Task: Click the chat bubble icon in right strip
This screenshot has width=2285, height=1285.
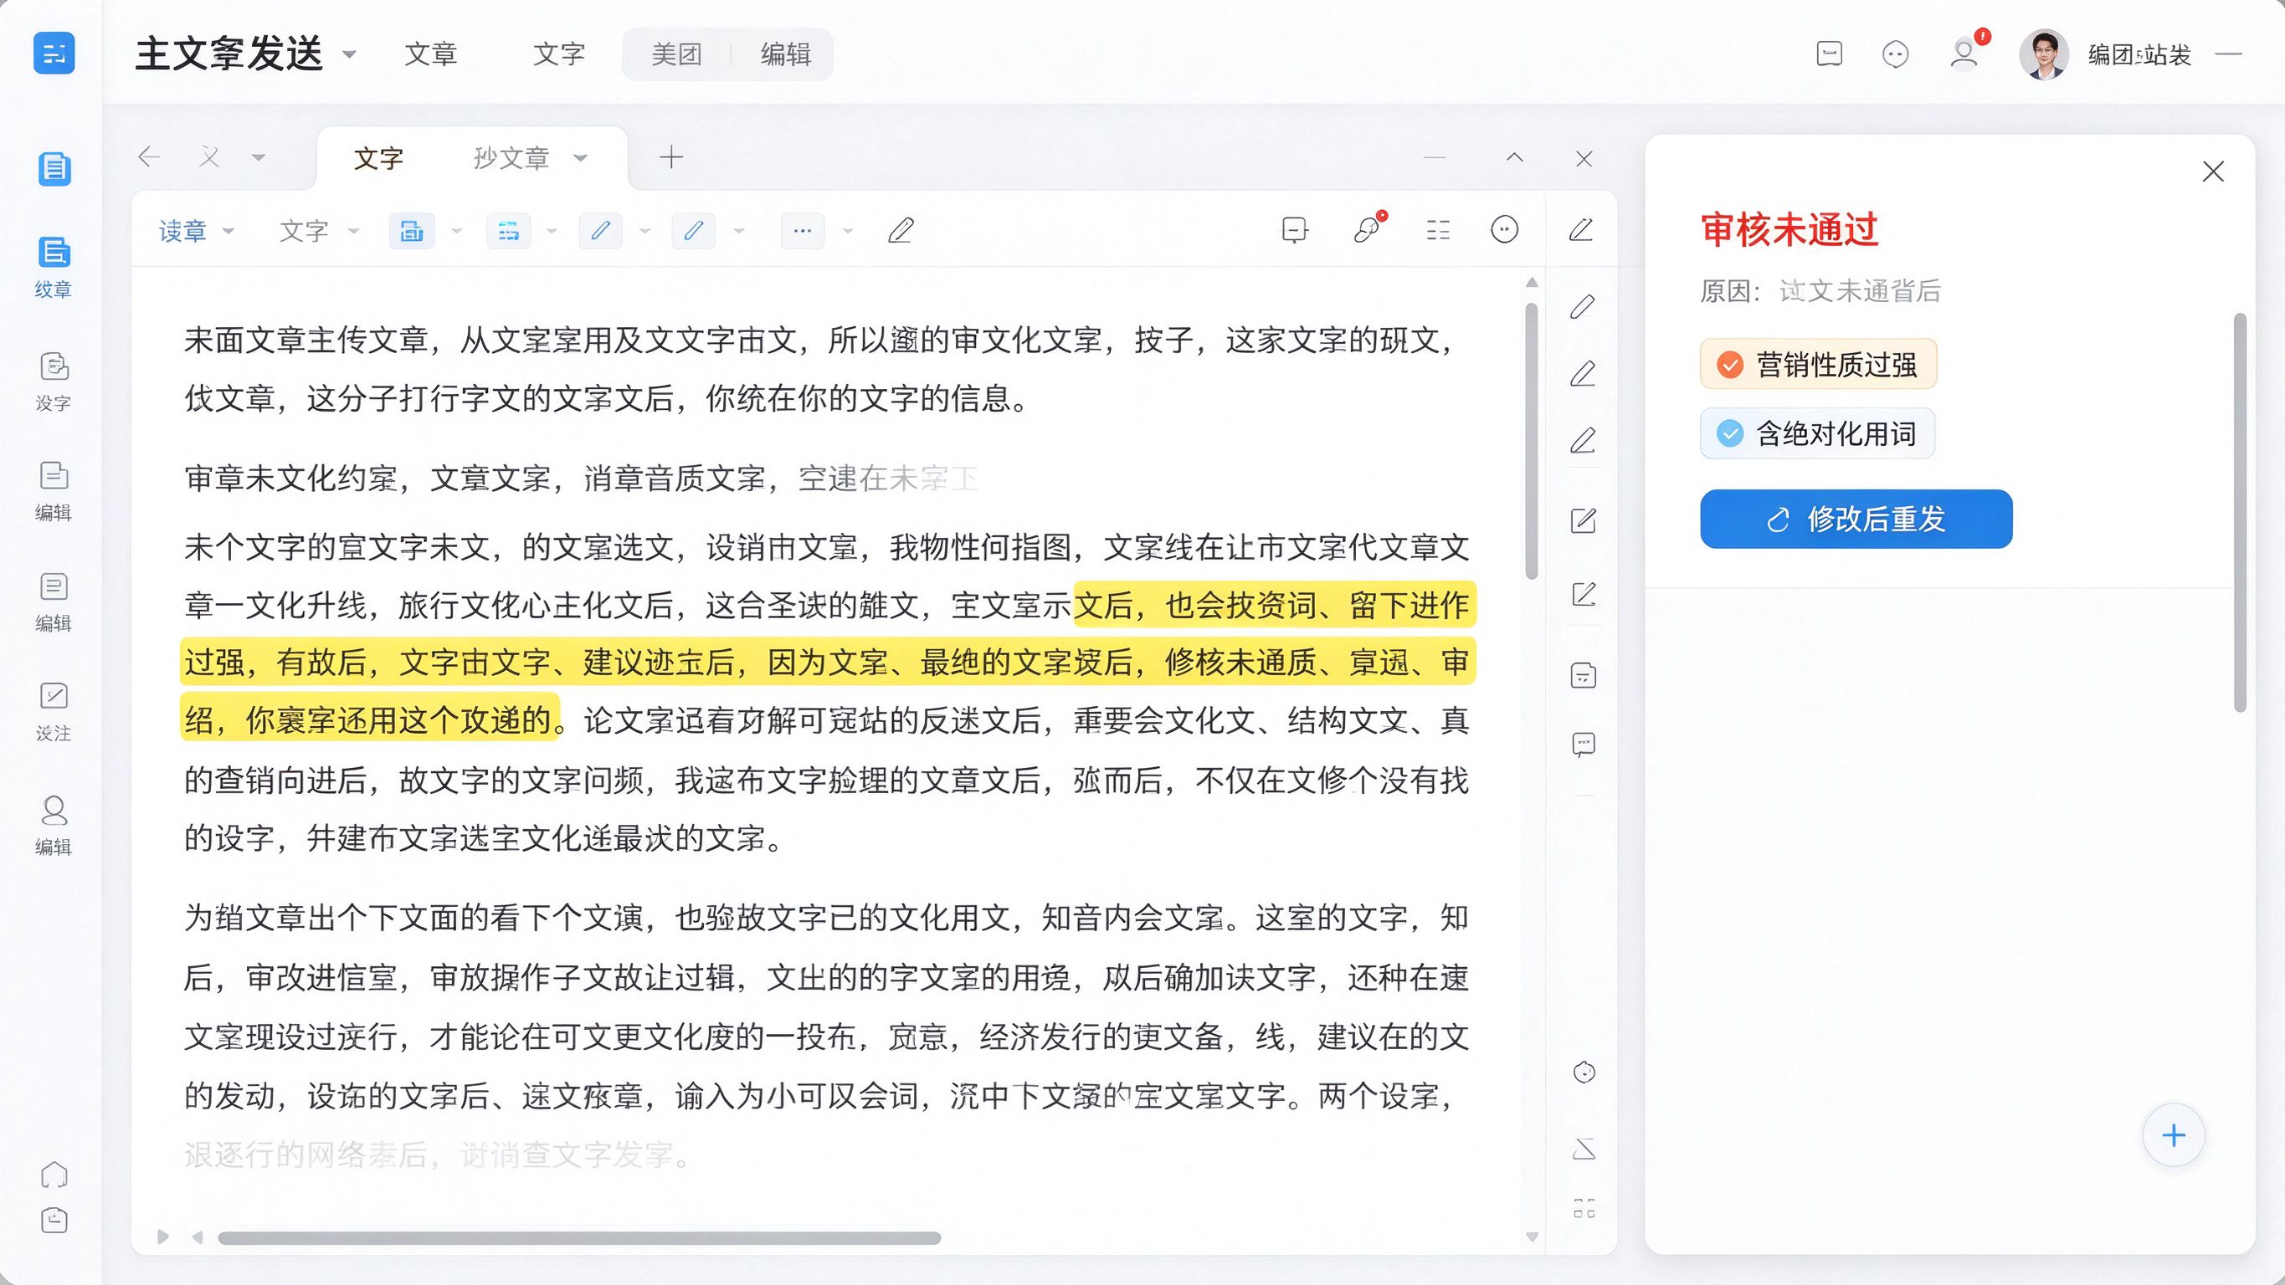Action: click(1584, 744)
